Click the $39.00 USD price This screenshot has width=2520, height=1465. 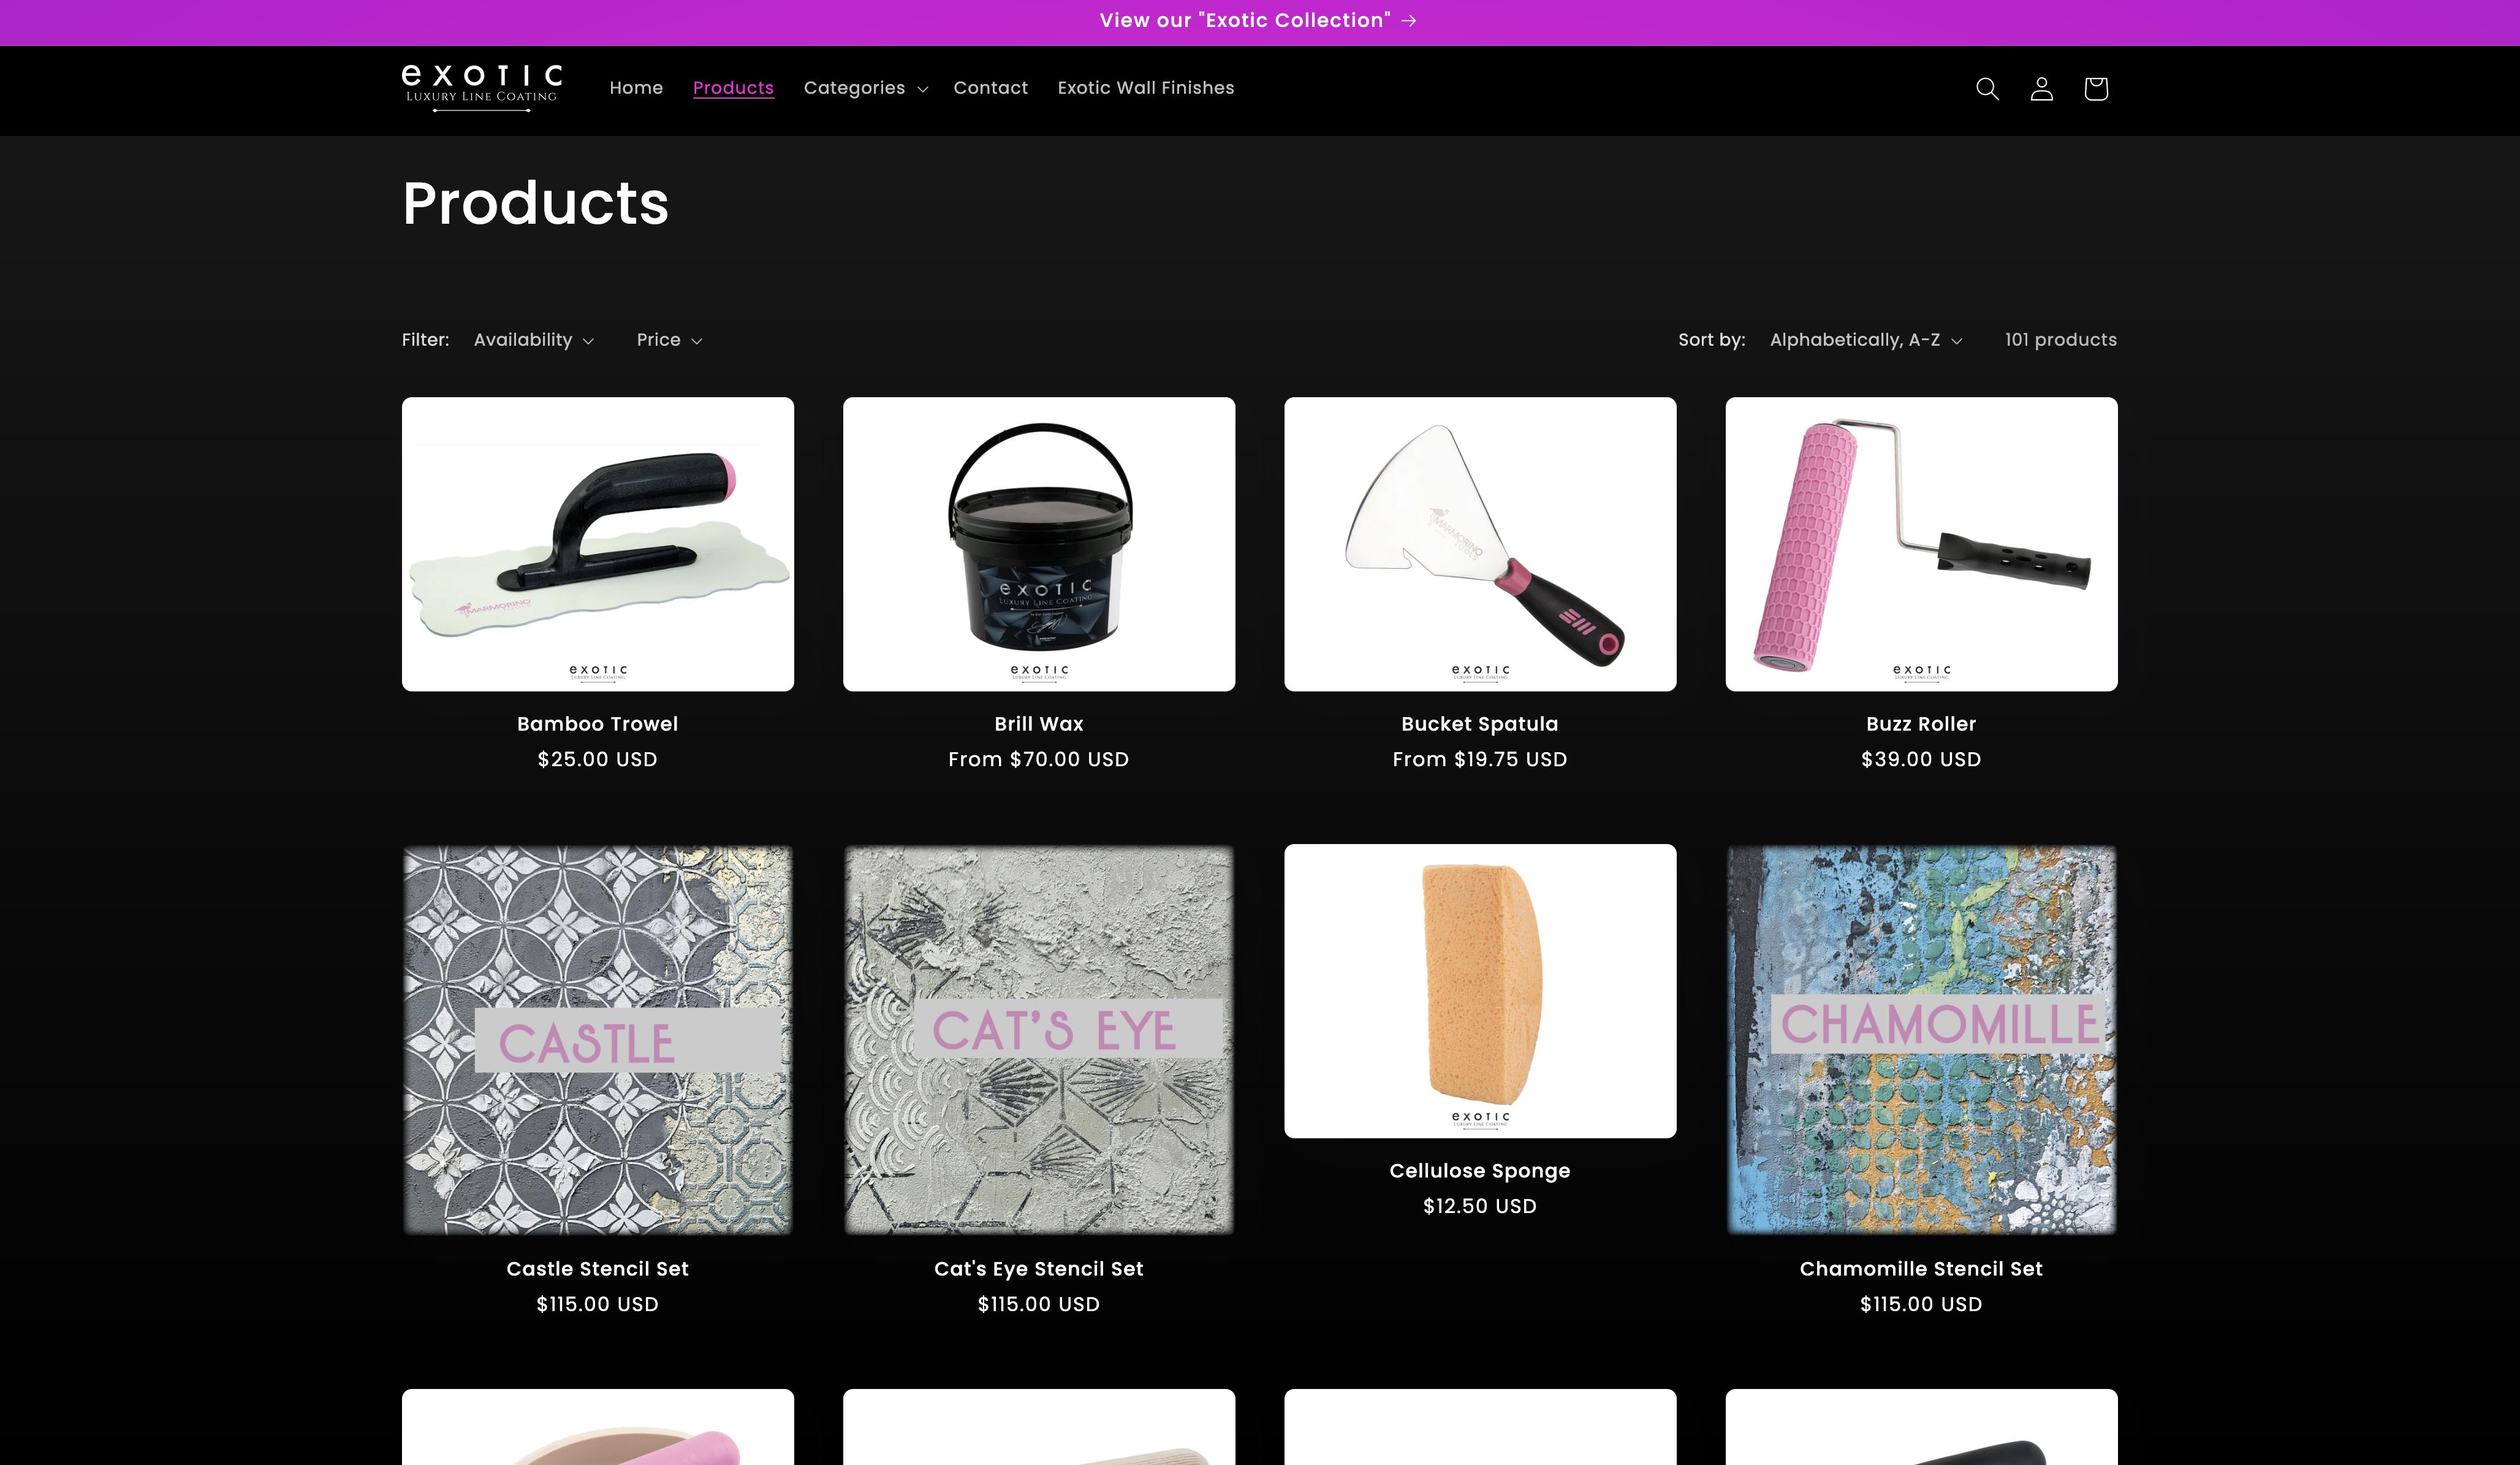click(1921, 760)
